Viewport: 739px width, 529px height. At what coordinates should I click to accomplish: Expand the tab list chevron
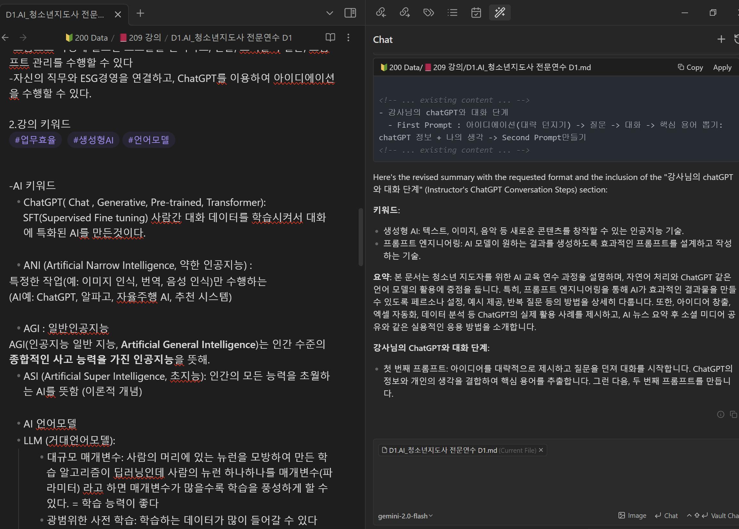329,13
